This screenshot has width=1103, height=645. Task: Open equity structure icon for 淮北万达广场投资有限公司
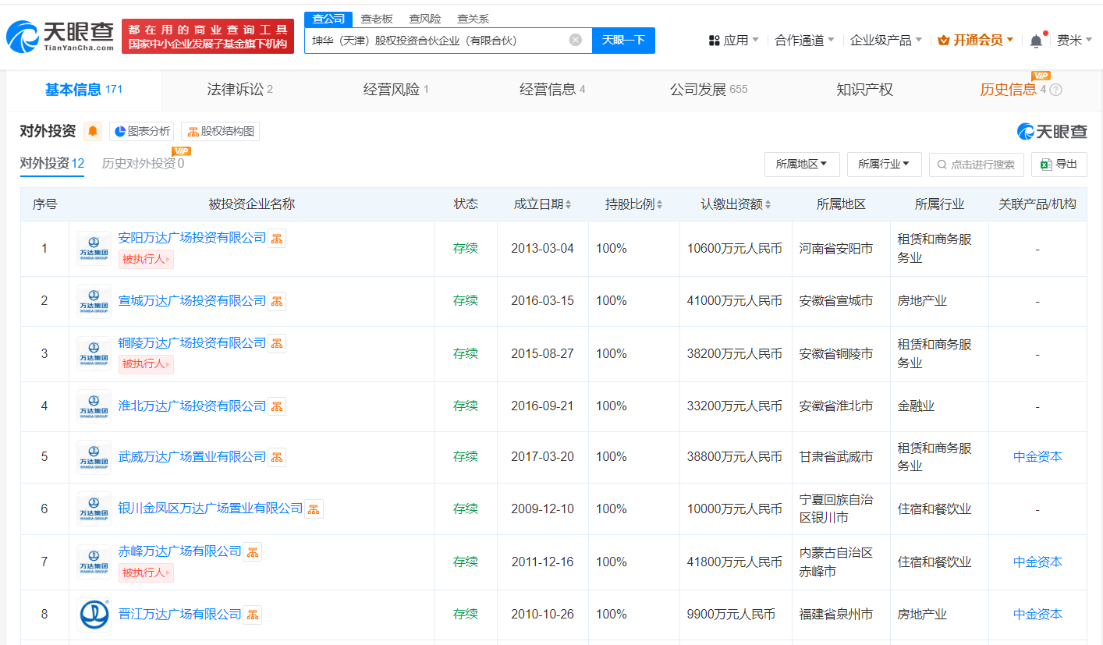[277, 406]
